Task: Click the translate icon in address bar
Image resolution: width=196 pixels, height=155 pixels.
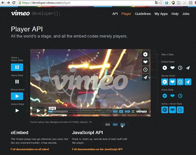Action: (156, 3)
